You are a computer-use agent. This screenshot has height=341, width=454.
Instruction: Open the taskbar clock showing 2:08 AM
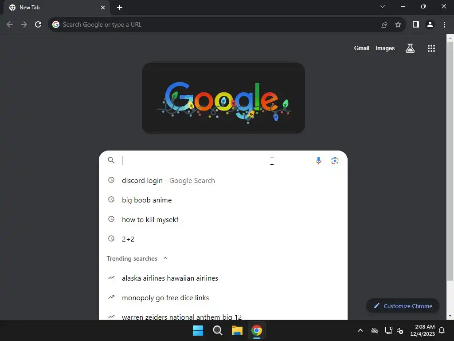point(423,330)
